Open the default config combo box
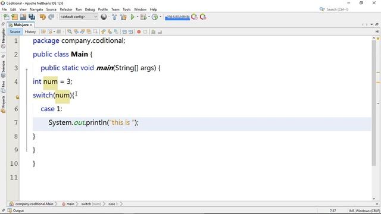This screenshot has height=214, width=381. pos(79,17)
